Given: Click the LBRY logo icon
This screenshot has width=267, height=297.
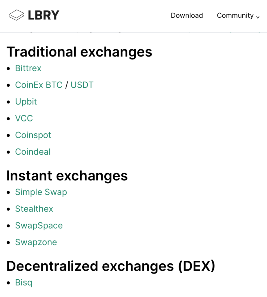Looking at the screenshot, I should click(x=16, y=15).
